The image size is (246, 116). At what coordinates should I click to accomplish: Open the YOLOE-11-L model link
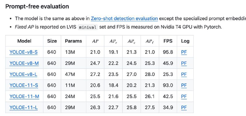click(x=24, y=108)
